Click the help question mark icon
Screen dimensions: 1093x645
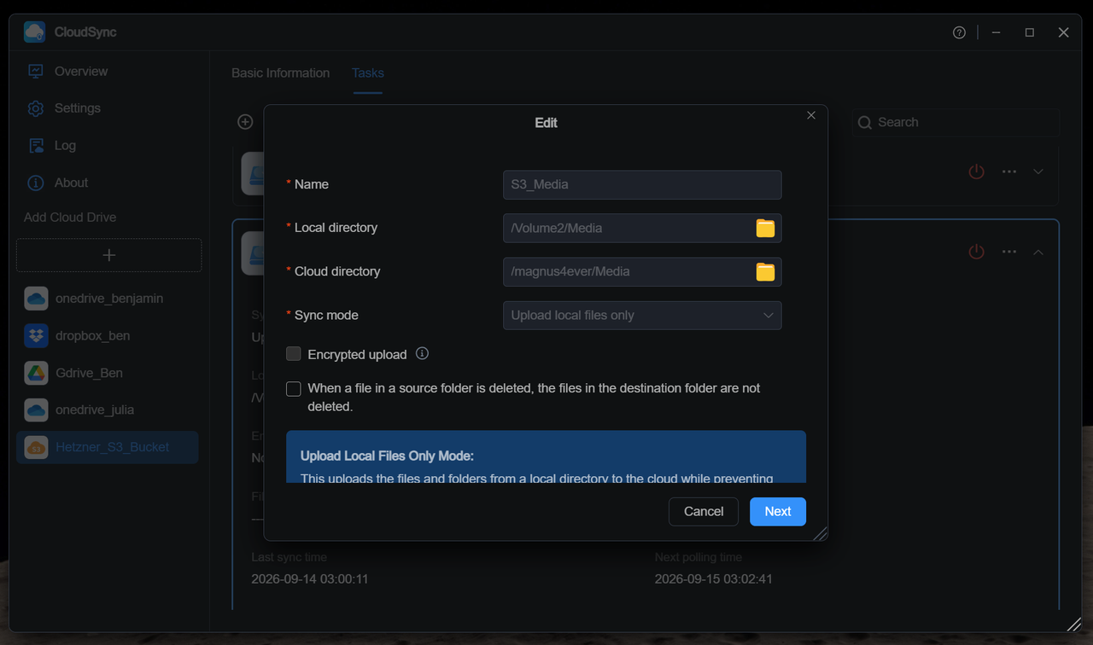click(959, 32)
